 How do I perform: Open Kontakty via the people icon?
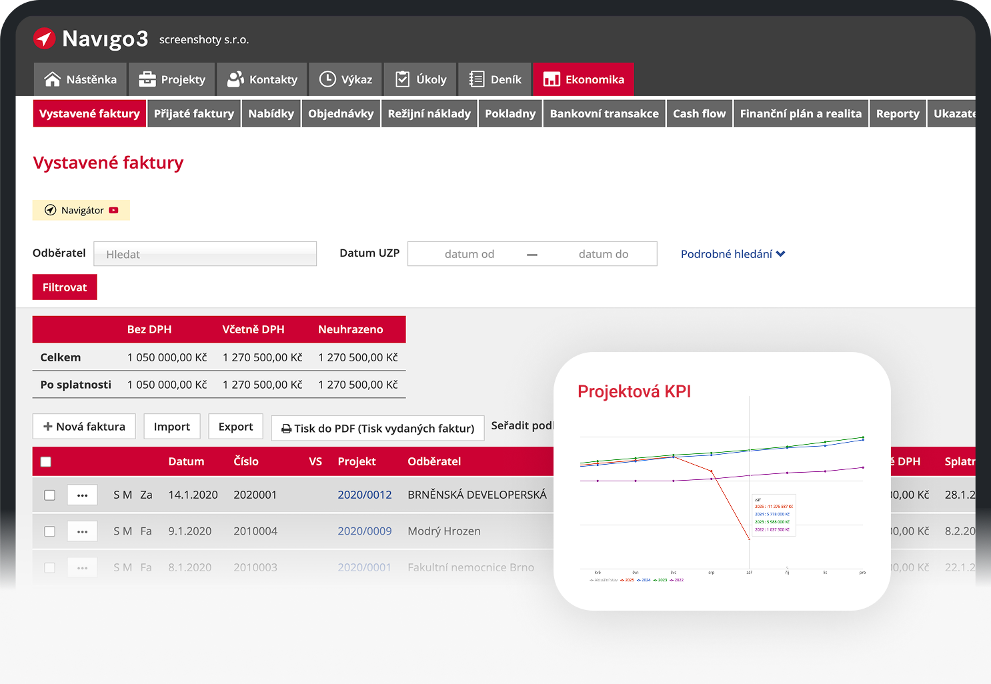coord(235,79)
